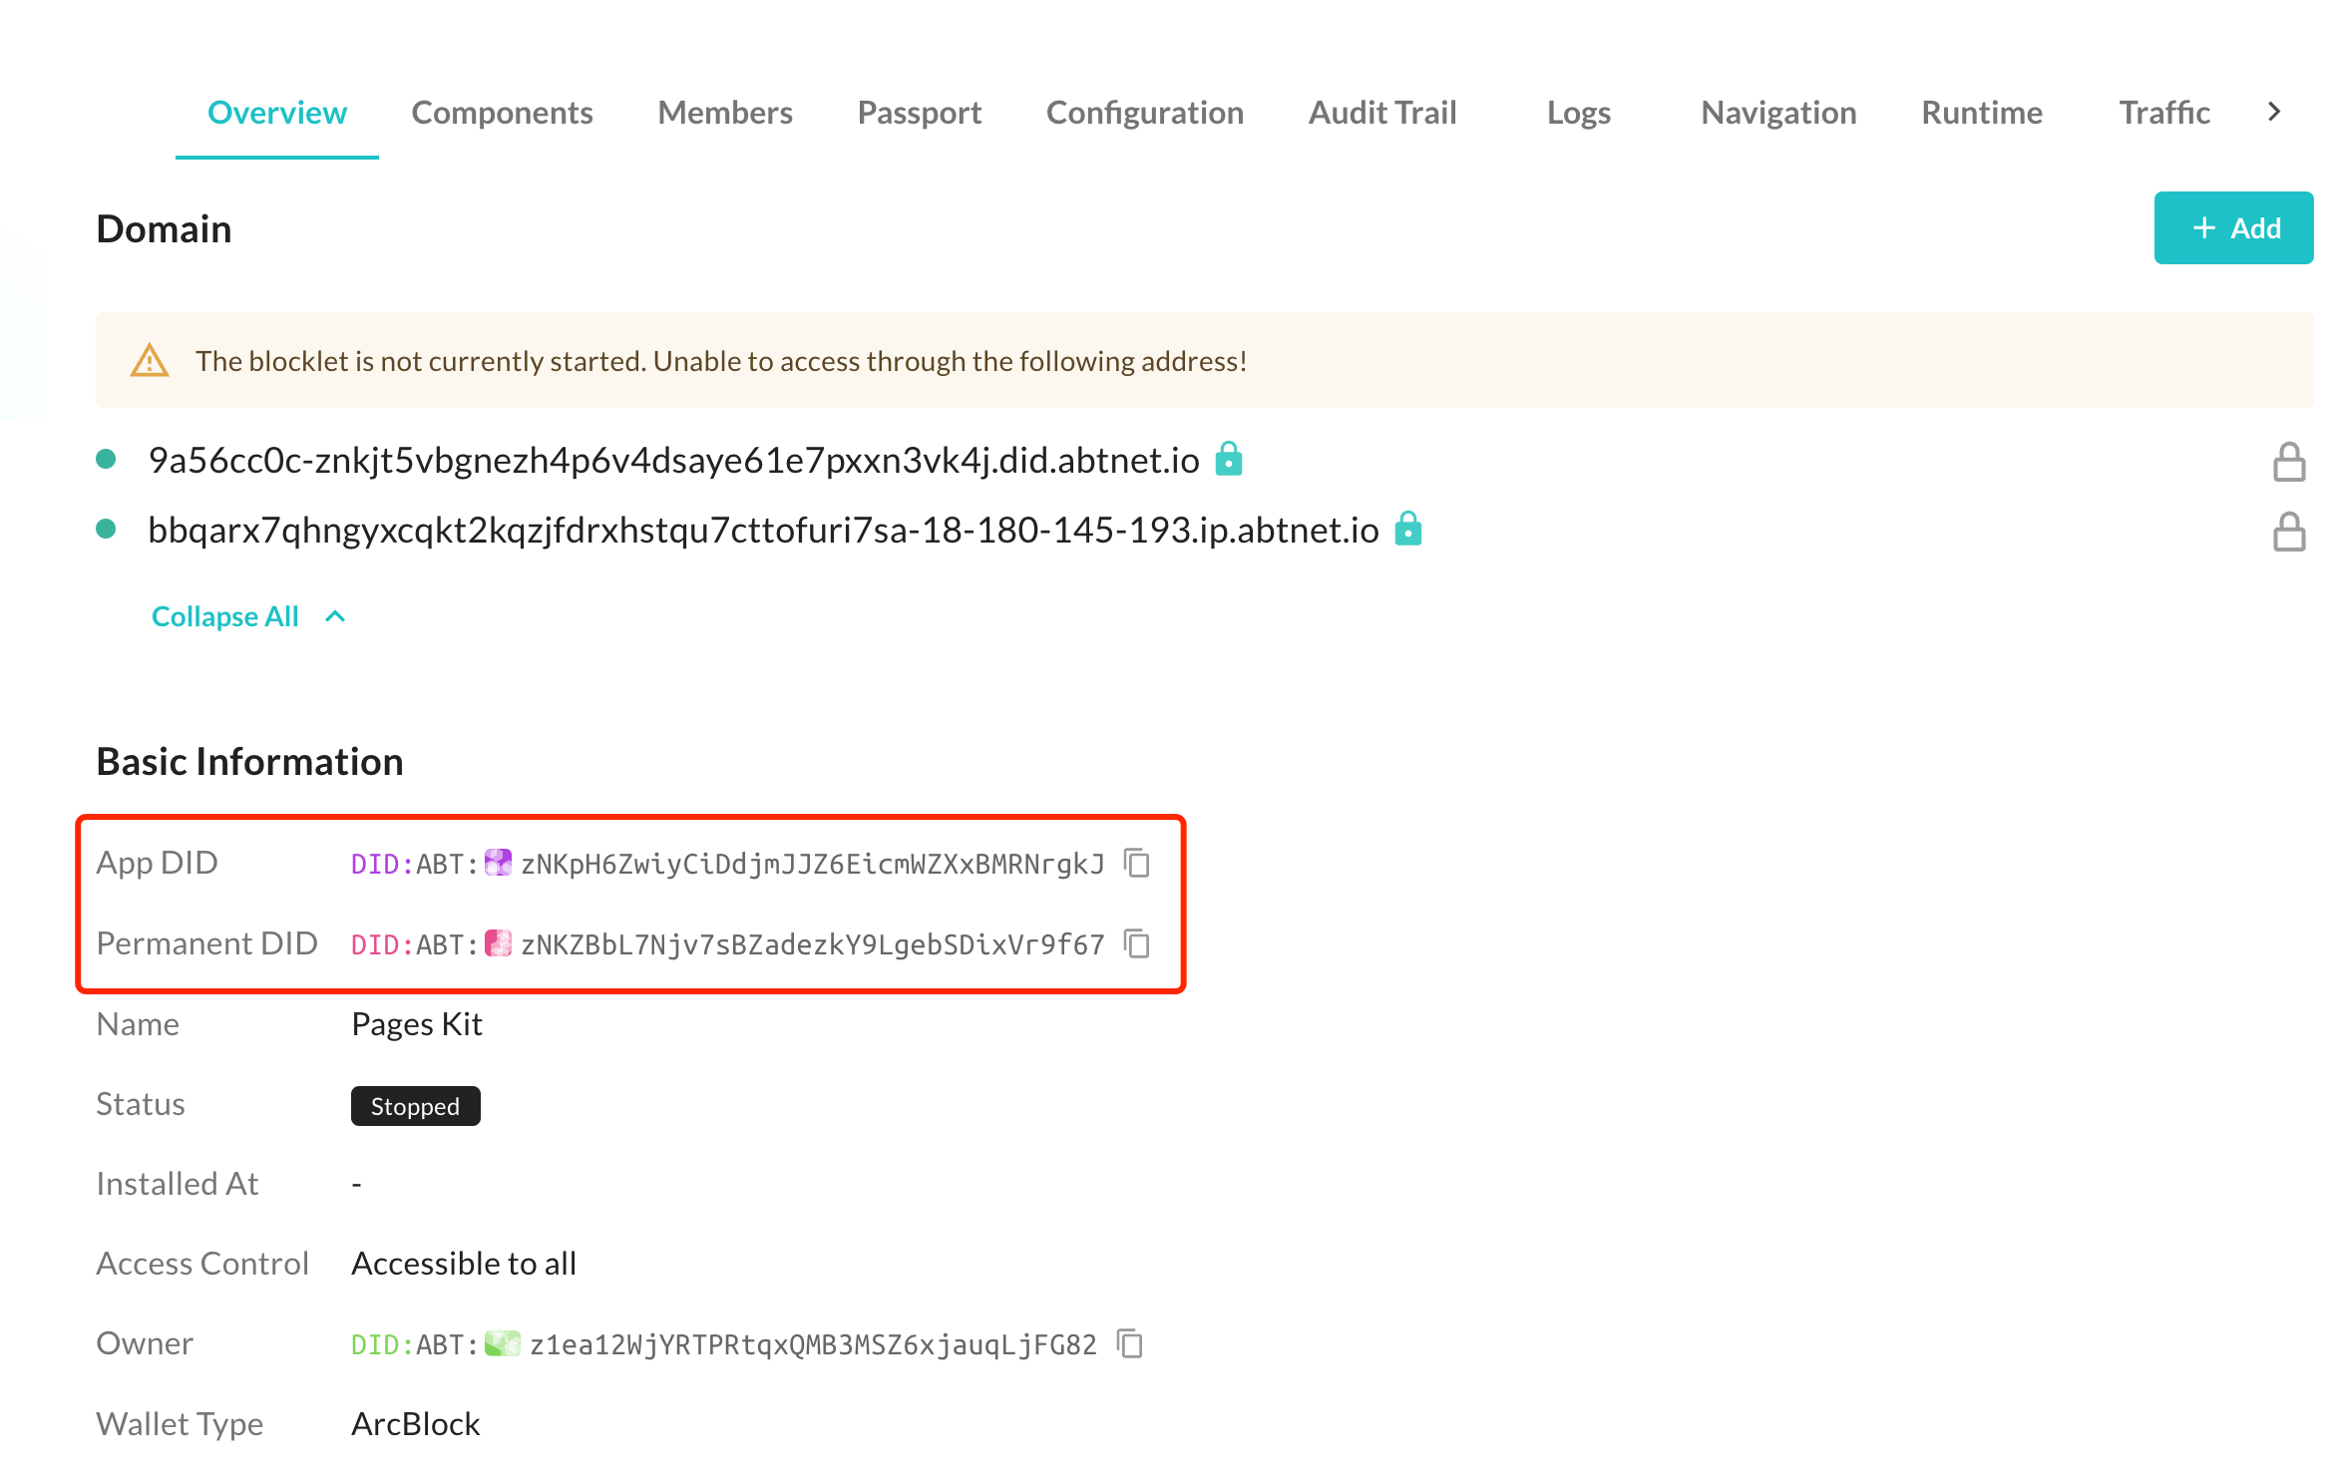Click grey lock icon for did.abtnet.io domain
This screenshot has width=2342, height=1482.
tap(2288, 462)
